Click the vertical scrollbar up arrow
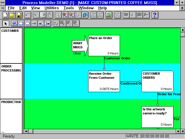185x139 pixels. tap(182, 30)
